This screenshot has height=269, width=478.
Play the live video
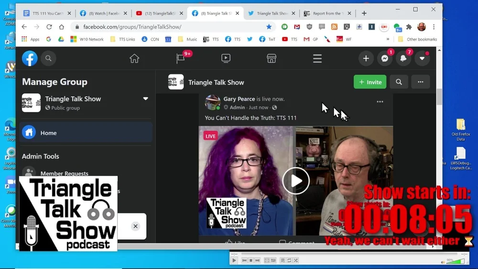296,181
